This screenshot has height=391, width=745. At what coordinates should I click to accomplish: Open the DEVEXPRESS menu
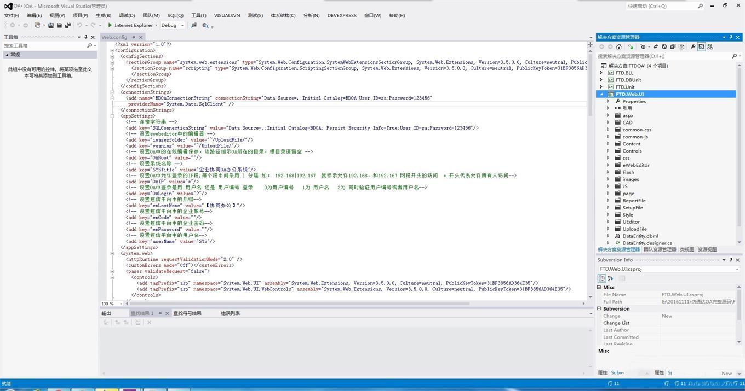[342, 15]
